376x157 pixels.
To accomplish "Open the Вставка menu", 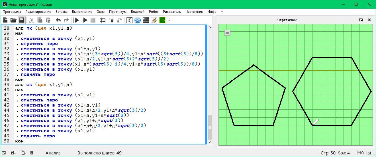I will pos(62,12).
